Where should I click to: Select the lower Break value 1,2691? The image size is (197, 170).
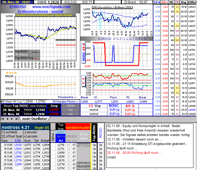click(84, 102)
